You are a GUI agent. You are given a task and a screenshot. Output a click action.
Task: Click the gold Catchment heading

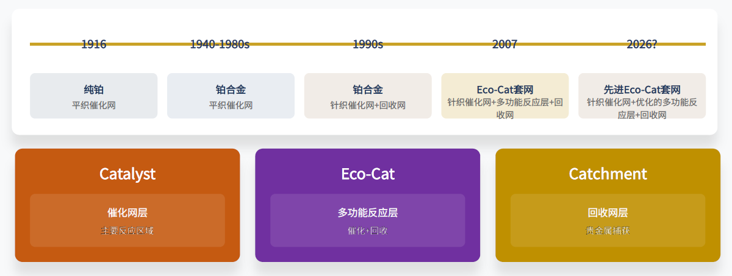pyautogui.click(x=608, y=174)
